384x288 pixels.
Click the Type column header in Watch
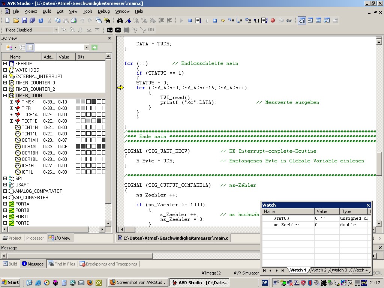point(354,211)
